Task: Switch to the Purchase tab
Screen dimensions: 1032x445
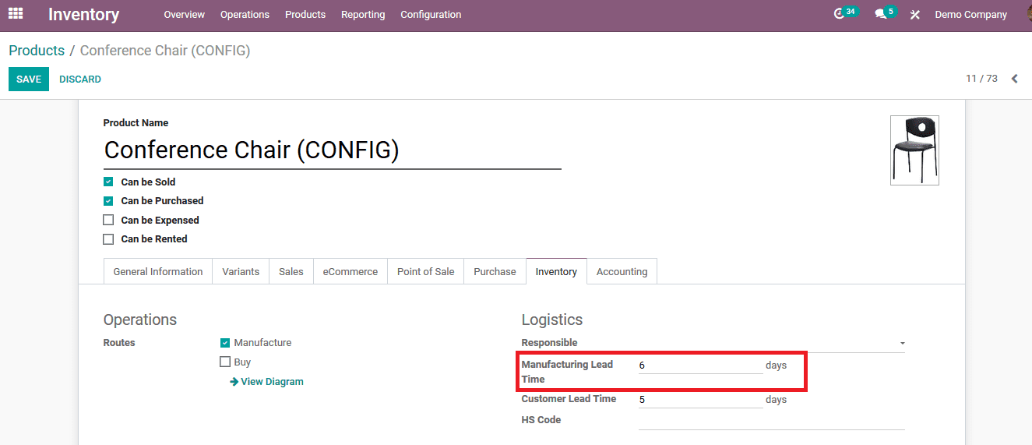Action: (495, 271)
